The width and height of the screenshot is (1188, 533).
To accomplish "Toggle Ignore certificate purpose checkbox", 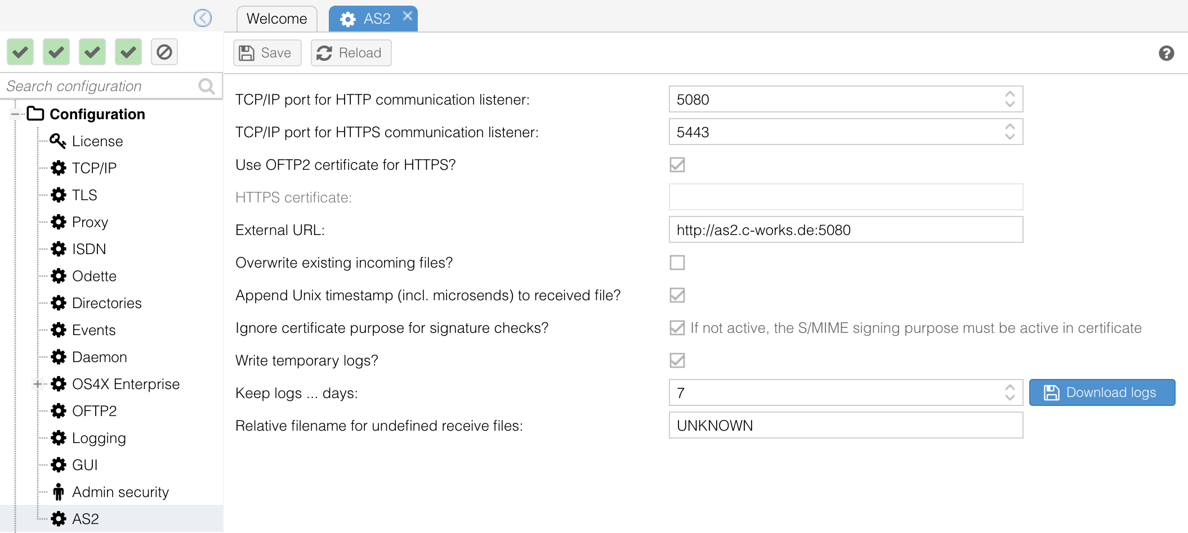I will [x=677, y=328].
